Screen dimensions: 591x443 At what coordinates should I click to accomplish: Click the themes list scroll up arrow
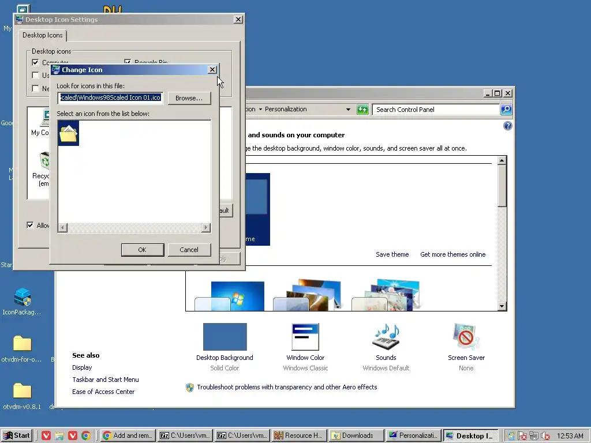point(502,161)
